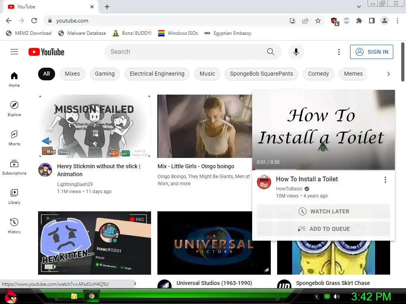Open the Angry Birds start button
This screenshot has width=406, height=304.
[x=11, y=296]
